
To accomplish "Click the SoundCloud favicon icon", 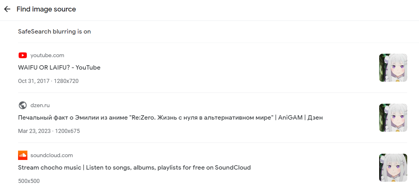I will (22, 155).
